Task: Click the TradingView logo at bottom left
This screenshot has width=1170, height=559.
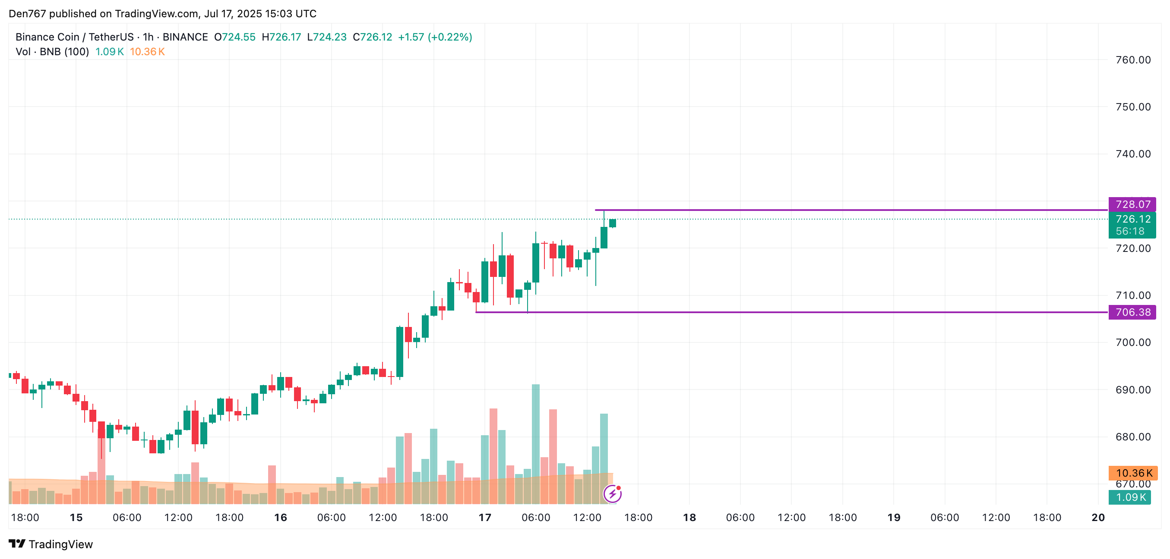Action: [51, 544]
